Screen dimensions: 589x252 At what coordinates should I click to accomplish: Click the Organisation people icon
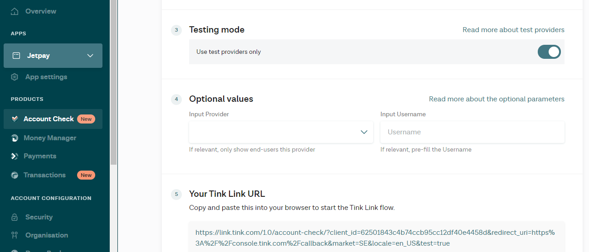point(15,235)
